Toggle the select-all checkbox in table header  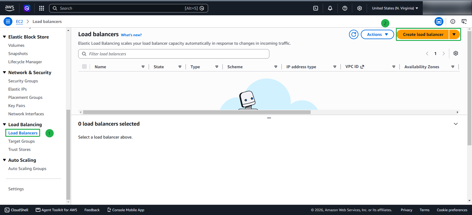[x=84, y=66]
